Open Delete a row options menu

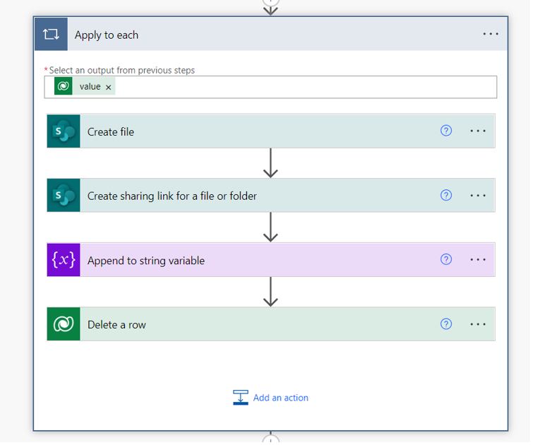(478, 324)
